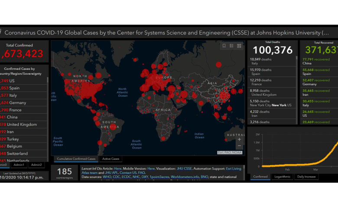338x203 pixels.
Task: Open the map bookmarks icon
Action: click(x=224, y=45)
